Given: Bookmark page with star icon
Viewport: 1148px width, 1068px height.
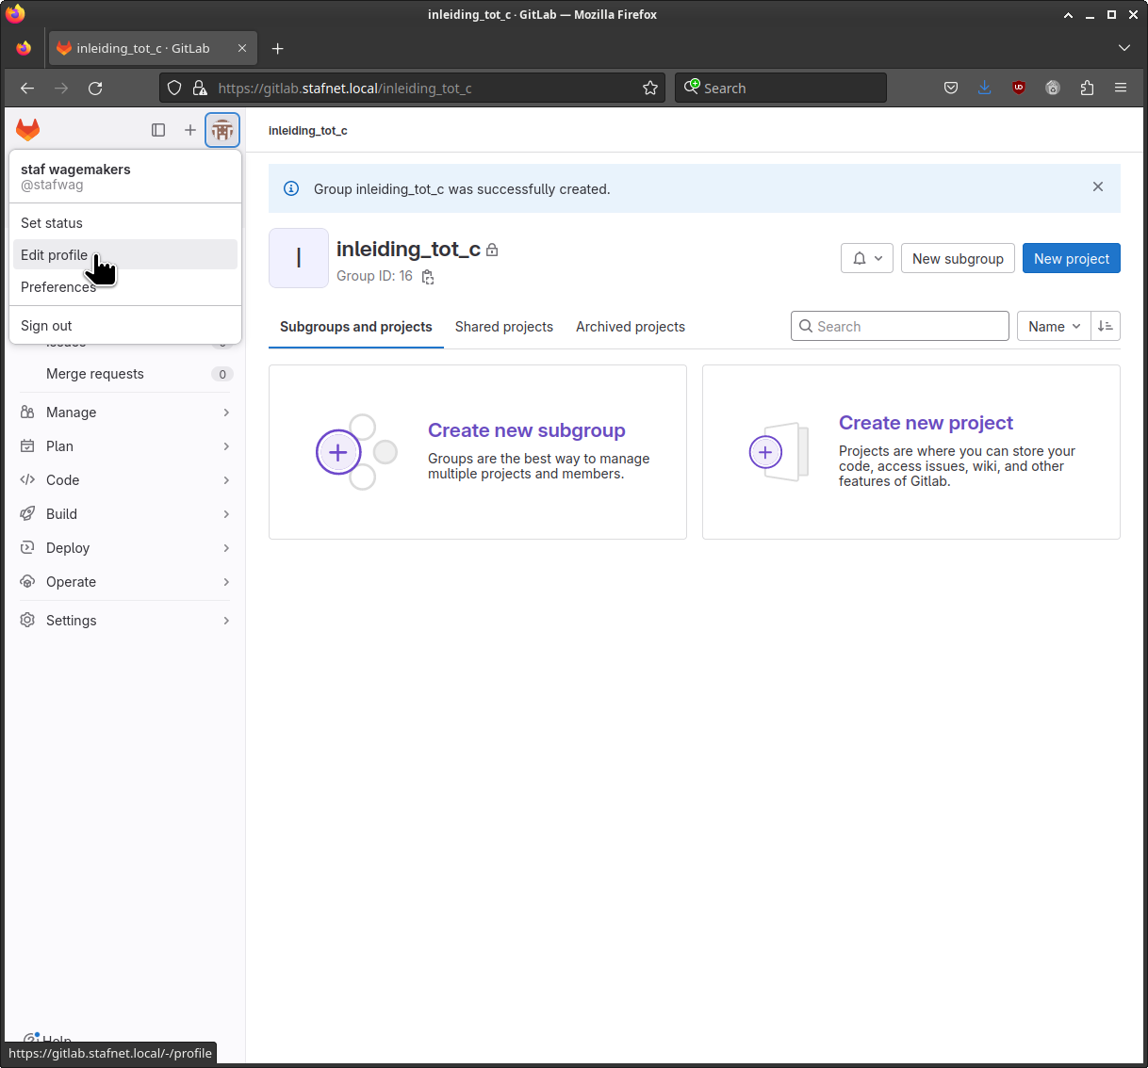Looking at the screenshot, I should click(650, 88).
